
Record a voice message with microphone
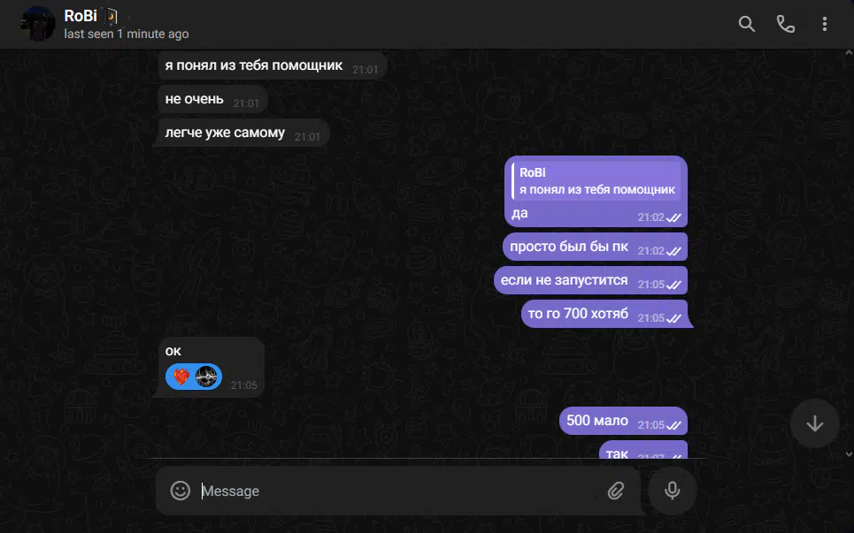[672, 491]
